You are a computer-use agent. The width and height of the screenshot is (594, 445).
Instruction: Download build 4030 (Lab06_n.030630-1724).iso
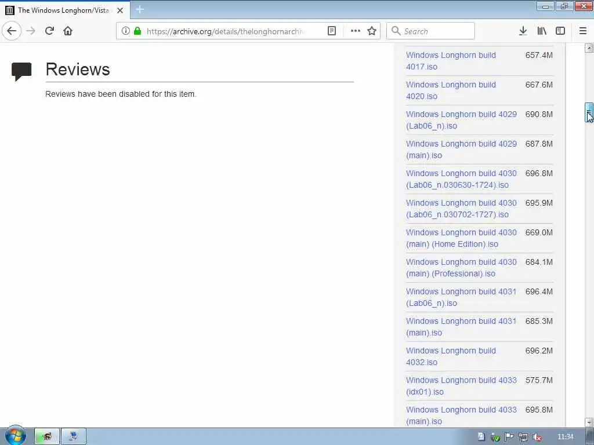[x=461, y=178]
